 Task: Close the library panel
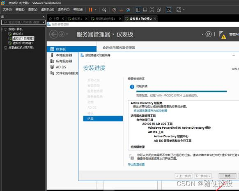click(x=44, y=17)
